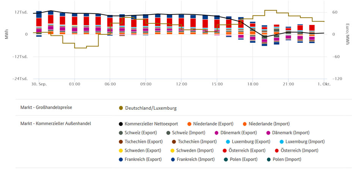This screenshot has width=364, height=189.
Task: Click the Frankreich (Import) legend label
Action: click(196, 159)
